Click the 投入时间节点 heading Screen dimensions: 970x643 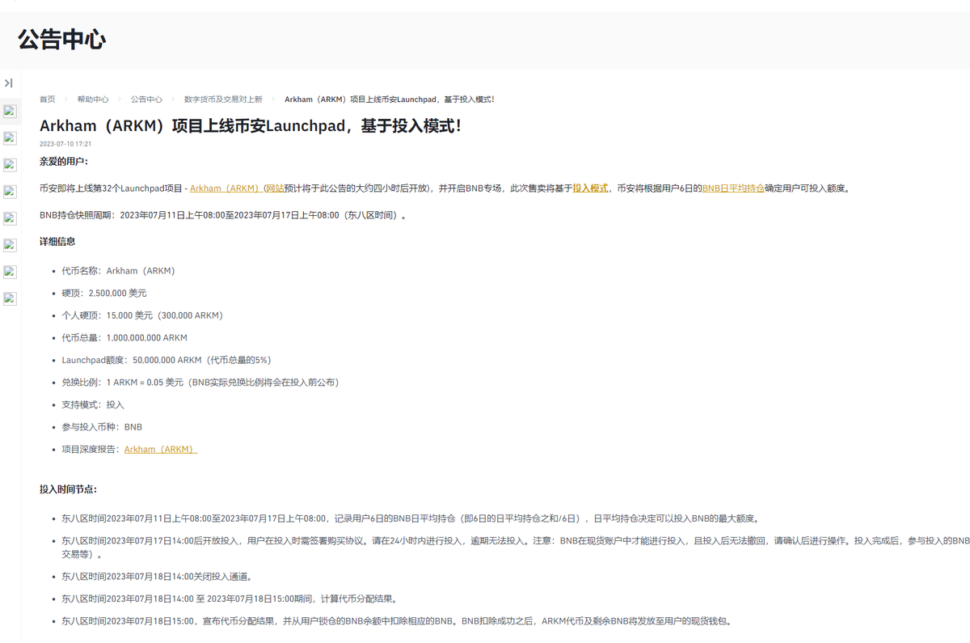tap(69, 489)
